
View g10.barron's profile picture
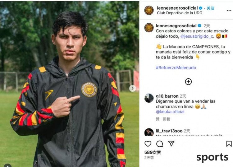pos(149,98)
